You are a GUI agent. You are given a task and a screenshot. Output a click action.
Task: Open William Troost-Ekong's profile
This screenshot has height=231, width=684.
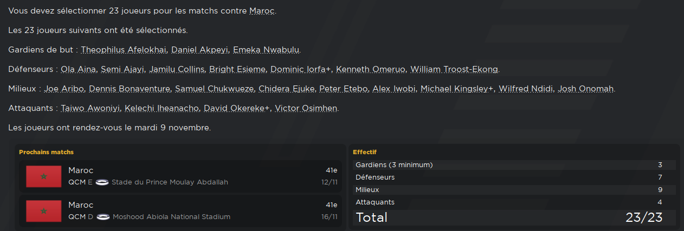[x=454, y=70]
